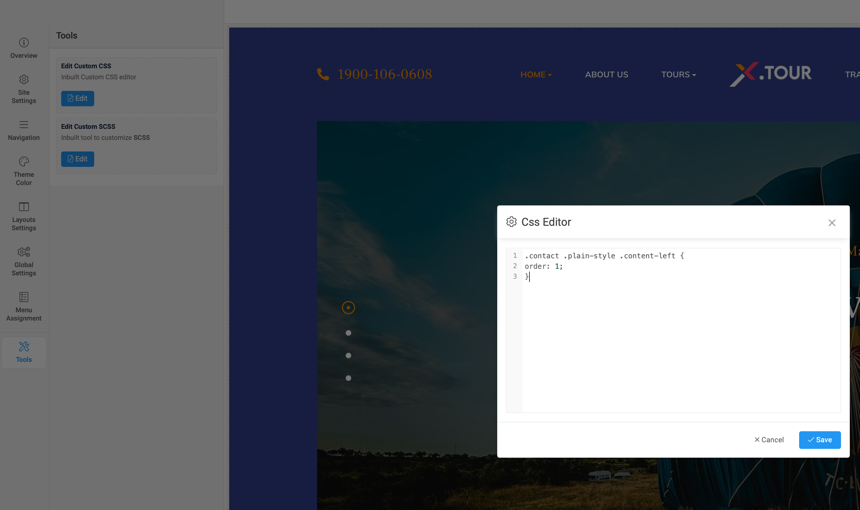Cancel the CSS Editor dialog
This screenshot has height=510, width=860.
point(769,440)
